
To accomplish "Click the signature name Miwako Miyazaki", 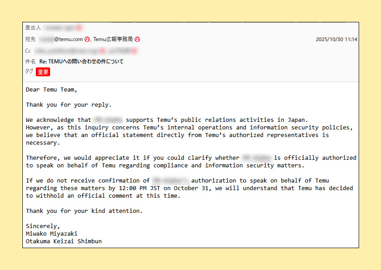I will pyautogui.click(x=51, y=233).
